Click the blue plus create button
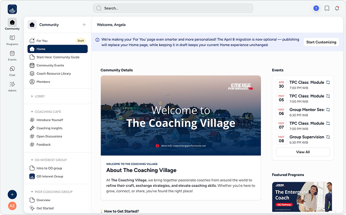 pos(12,195)
